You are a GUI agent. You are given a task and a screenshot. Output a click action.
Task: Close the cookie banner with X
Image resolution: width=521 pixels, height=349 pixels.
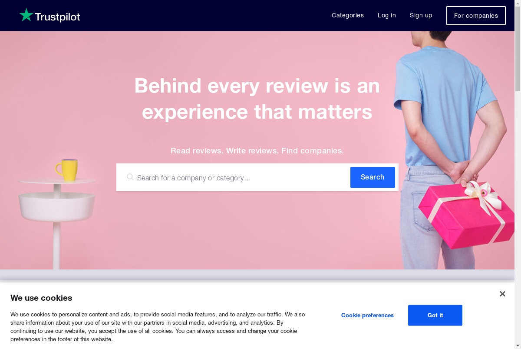[502, 294]
